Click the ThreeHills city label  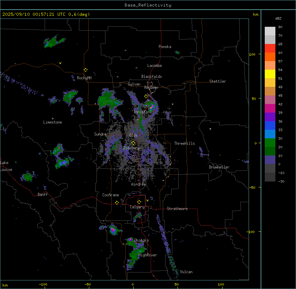tap(184, 143)
